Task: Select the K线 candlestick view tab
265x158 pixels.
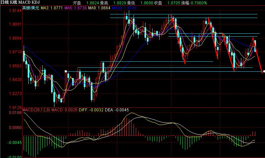Action: click(x=14, y=2)
